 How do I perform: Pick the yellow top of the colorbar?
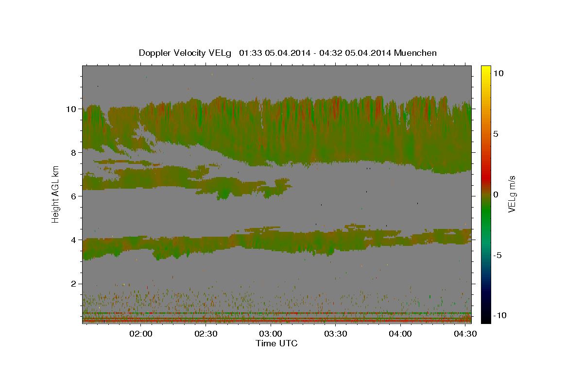tap(486, 70)
